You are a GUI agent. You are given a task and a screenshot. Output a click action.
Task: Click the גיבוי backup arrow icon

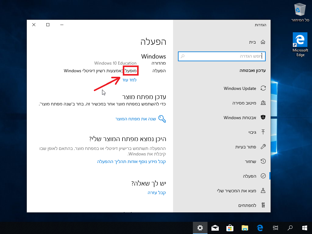[263, 132]
